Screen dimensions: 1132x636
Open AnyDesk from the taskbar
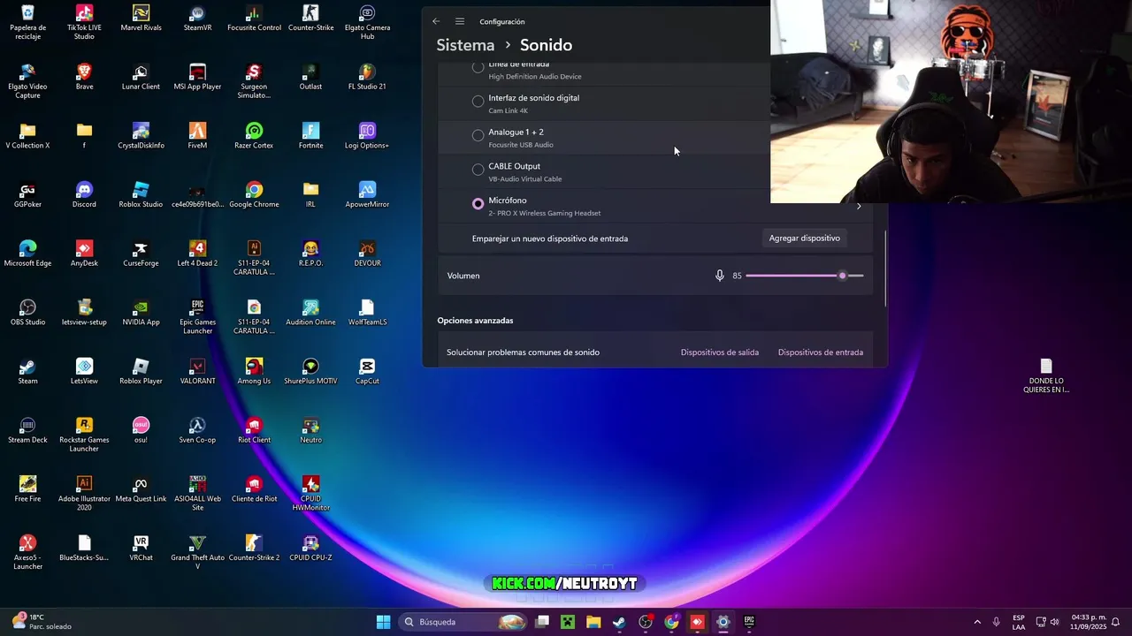(x=697, y=622)
